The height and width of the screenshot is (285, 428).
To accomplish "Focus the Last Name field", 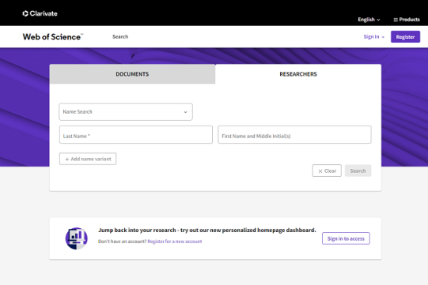I will pos(136,134).
